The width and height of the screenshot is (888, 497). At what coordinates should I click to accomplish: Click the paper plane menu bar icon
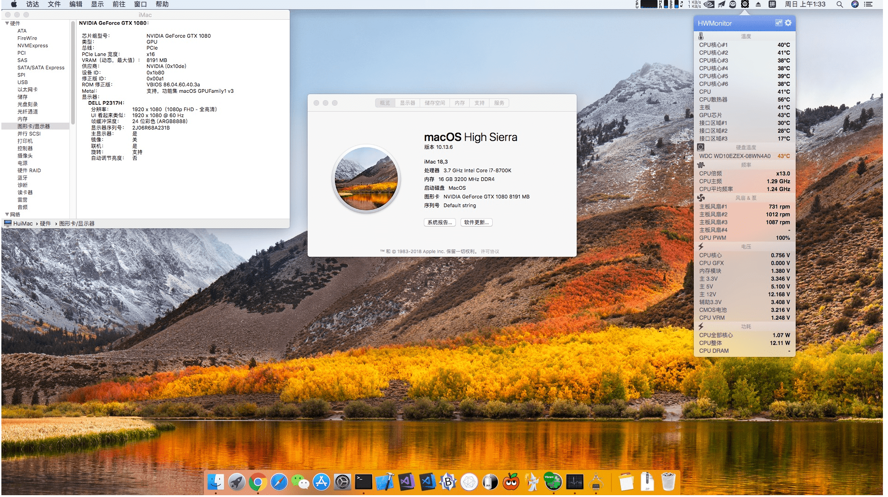coord(721,4)
